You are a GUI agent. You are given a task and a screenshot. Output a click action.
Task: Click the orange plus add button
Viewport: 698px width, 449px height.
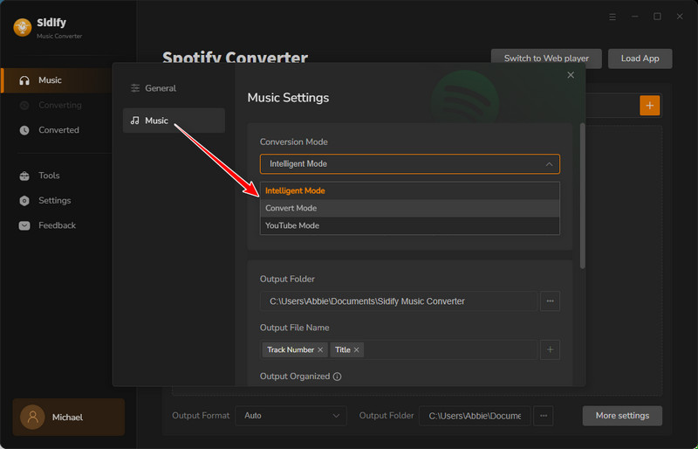[x=649, y=106]
